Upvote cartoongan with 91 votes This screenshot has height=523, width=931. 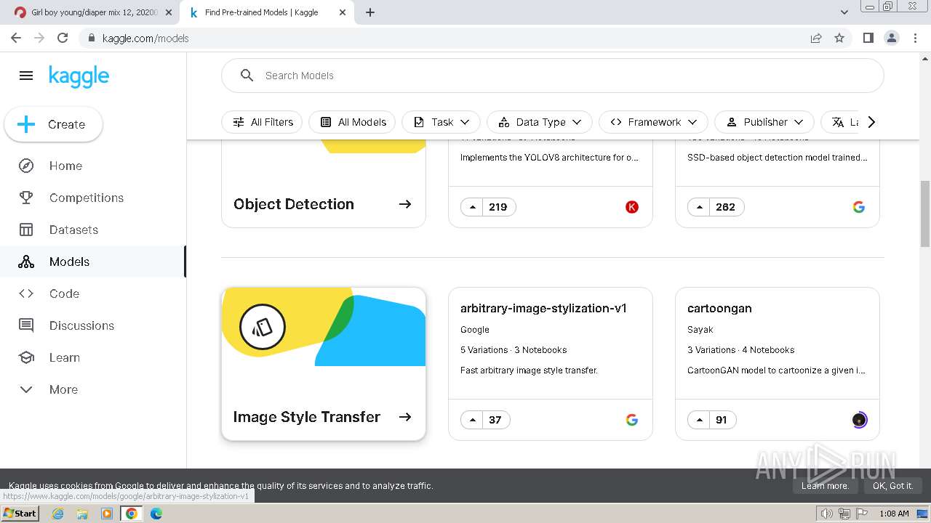[x=700, y=420]
